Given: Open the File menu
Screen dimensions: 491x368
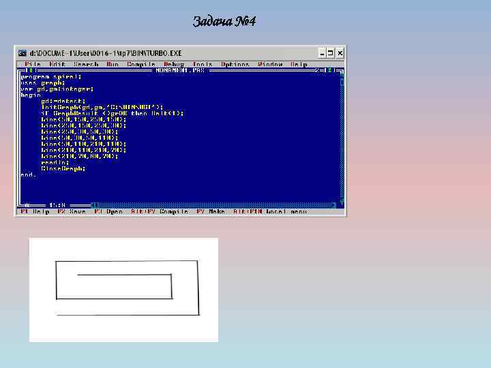Looking at the screenshot, I should [33, 64].
